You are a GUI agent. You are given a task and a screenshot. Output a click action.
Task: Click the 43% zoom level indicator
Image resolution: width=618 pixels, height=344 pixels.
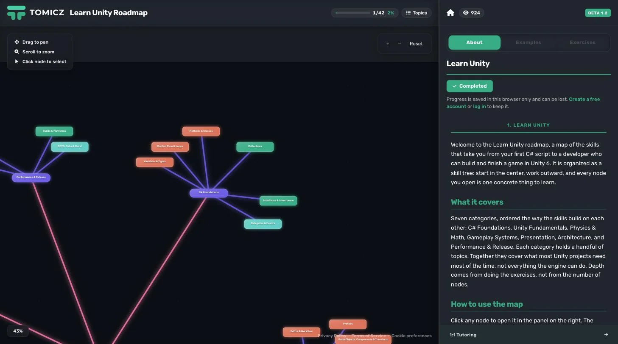18,331
